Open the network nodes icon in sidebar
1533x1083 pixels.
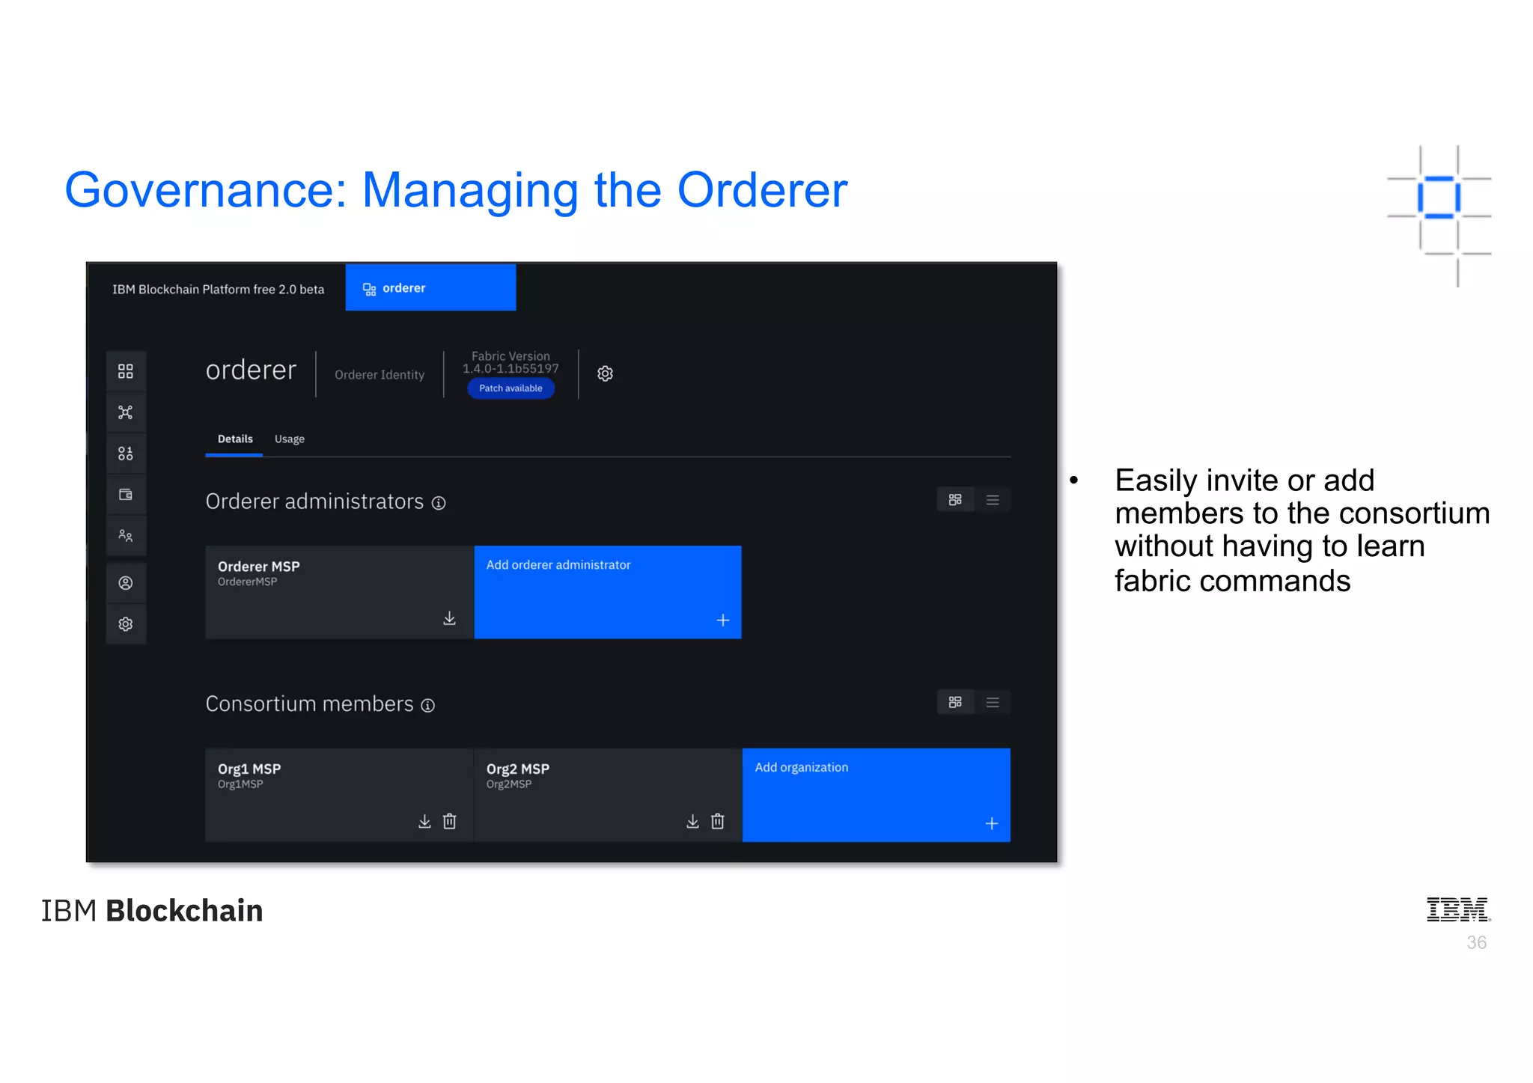(126, 412)
